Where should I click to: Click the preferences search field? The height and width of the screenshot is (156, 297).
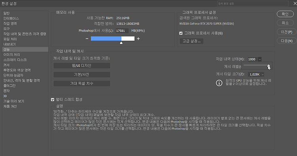coord(253,4)
